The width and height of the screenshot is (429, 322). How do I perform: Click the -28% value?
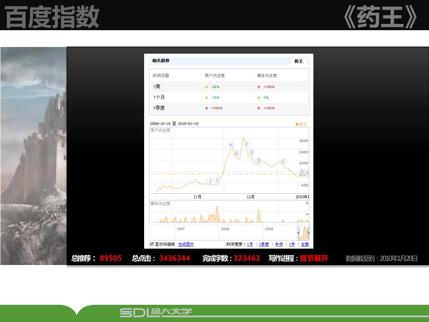215,87
